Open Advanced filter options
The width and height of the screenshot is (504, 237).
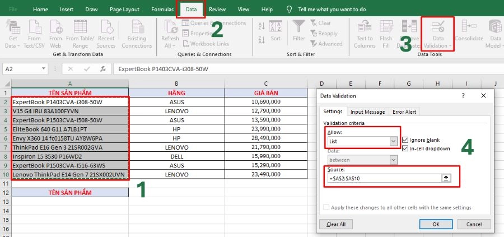pyautogui.click(x=326, y=44)
